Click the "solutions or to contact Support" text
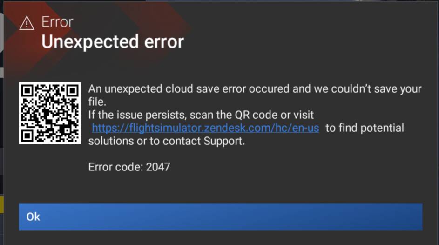 click(x=166, y=141)
